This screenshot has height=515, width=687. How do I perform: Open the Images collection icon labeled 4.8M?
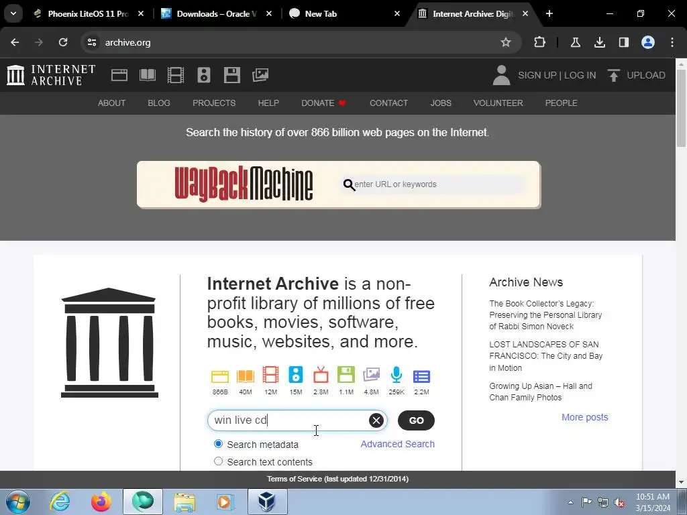[371, 376]
